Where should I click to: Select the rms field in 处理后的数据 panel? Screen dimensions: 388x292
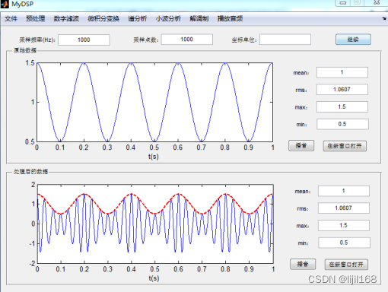[x=344, y=208]
